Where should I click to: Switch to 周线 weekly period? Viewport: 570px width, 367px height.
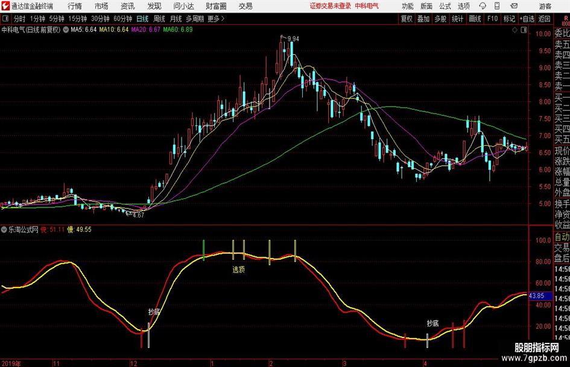tap(159, 19)
